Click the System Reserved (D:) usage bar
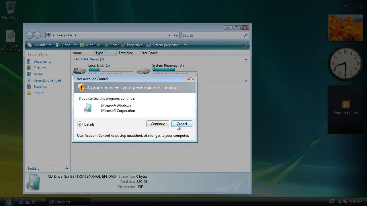Image resolution: width=367 pixels, height=206 pixels. (x=175, y=70)
